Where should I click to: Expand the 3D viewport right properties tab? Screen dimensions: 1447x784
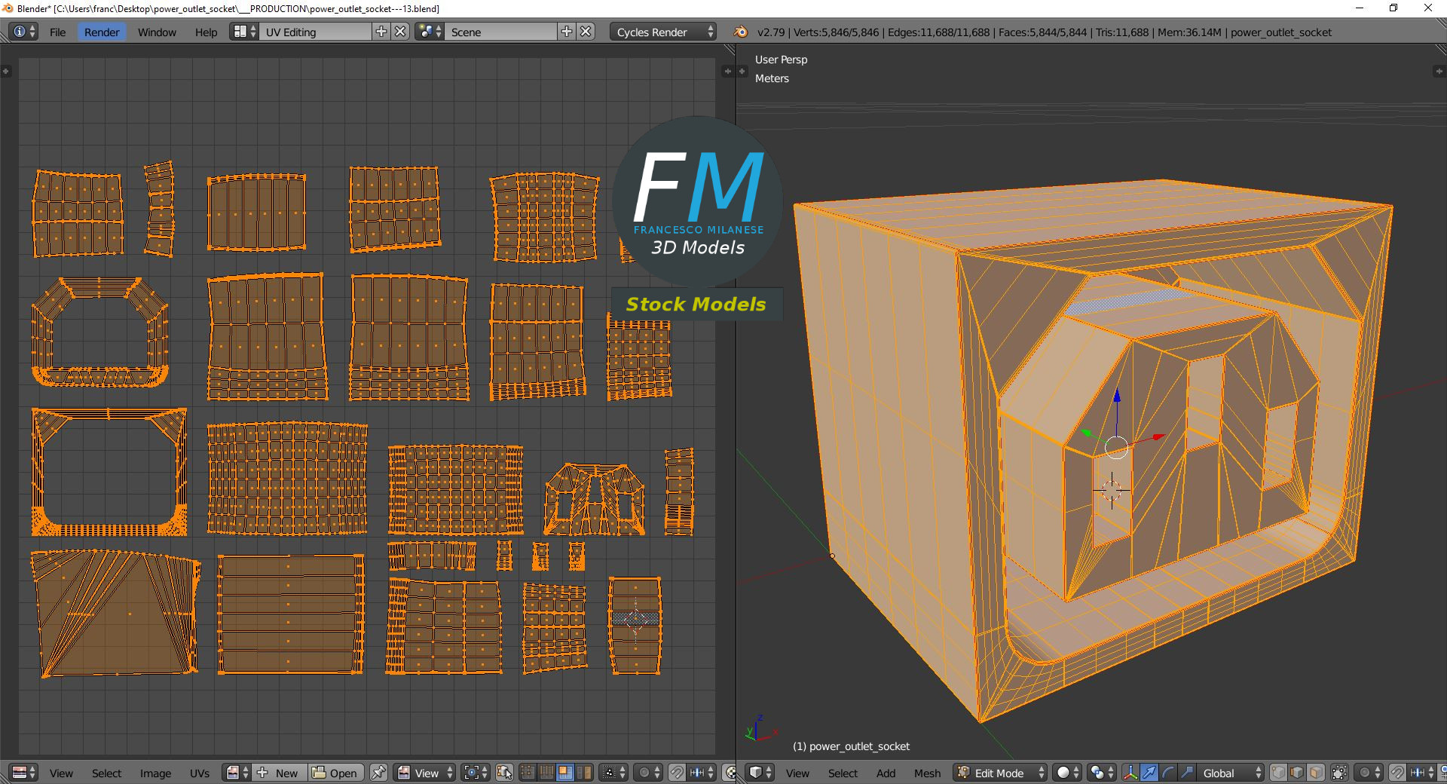pyautogui.click(x=1439, y=71)
